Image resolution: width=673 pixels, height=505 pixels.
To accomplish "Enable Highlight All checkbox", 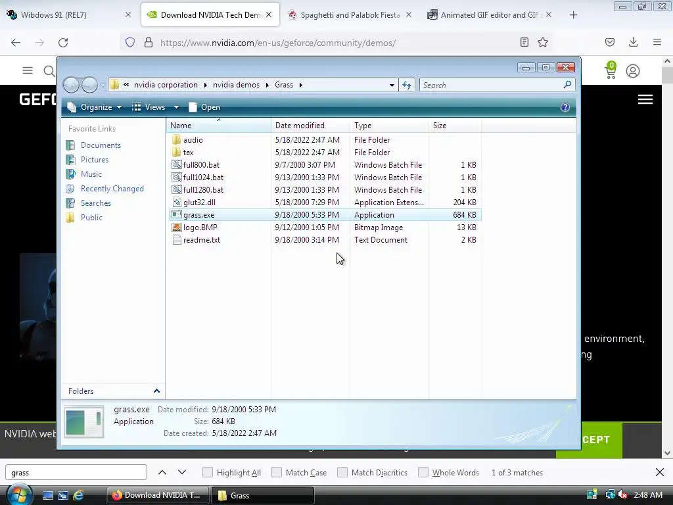I will (x=207, y=472).
